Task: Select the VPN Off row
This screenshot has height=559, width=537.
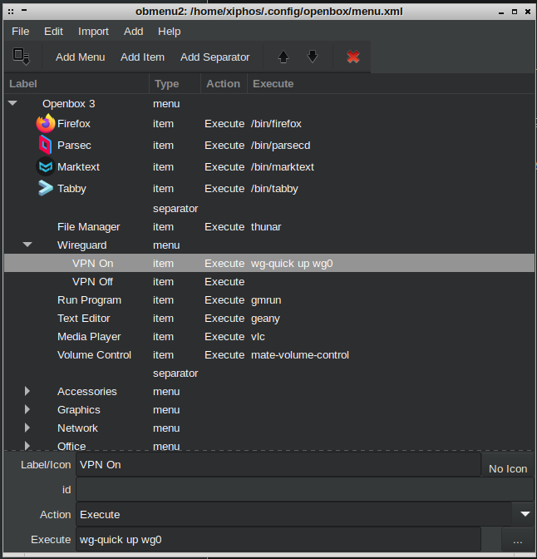Action: coord(269,281)
